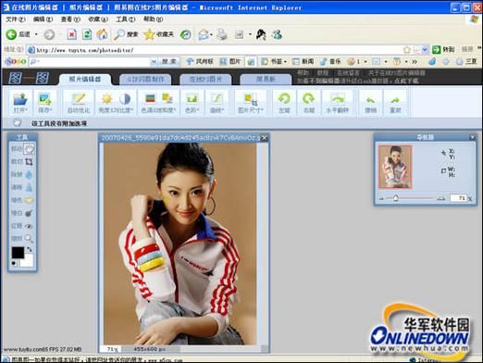Viewport: 483px width, 363px height.
Task: Select the move hand tool in tools panel
Action: pos(29,149)
